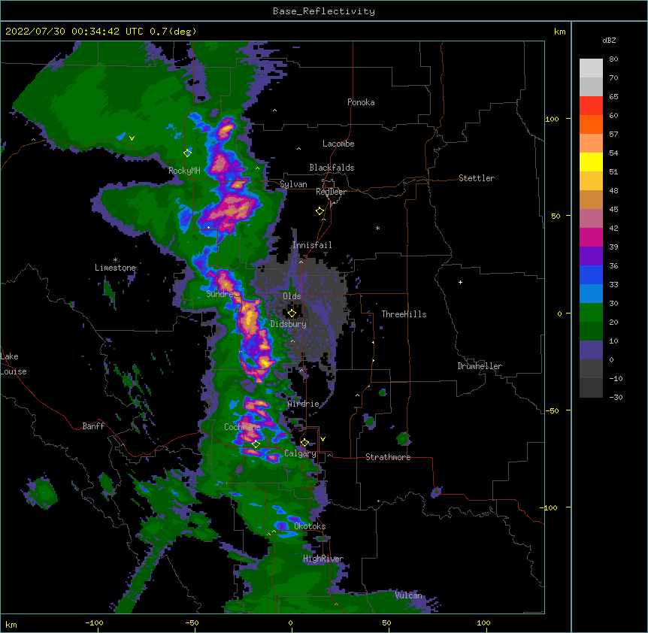Select the orange 60–57 dBZ legend swatch
The width and height of the screenshot is (648, 633).
591,124
